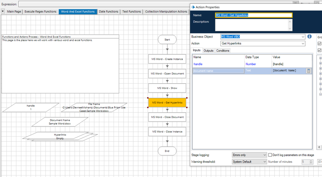This screenshot has width=322, height=177.
Task: Open the Main Page tab
Action: point(14,12)
